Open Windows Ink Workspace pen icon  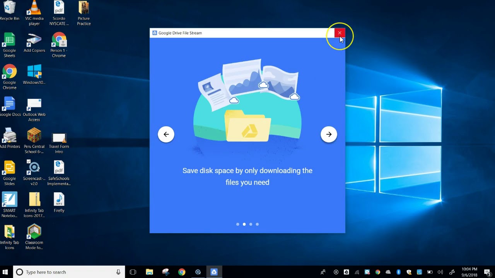(x=452, y=272)
